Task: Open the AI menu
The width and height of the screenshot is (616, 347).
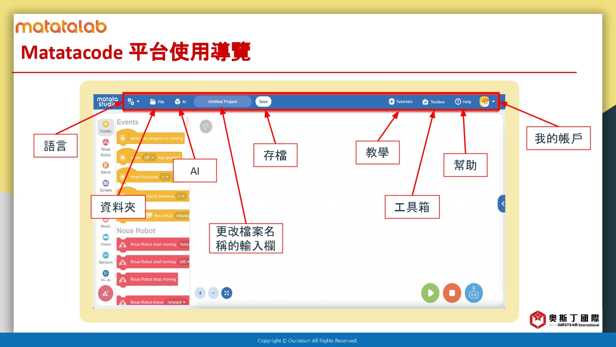Action: click(x=180, y=102)
